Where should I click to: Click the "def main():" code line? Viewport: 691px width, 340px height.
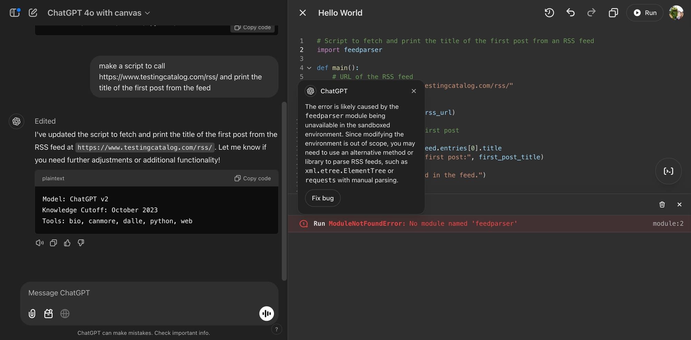tap(338, 68)
